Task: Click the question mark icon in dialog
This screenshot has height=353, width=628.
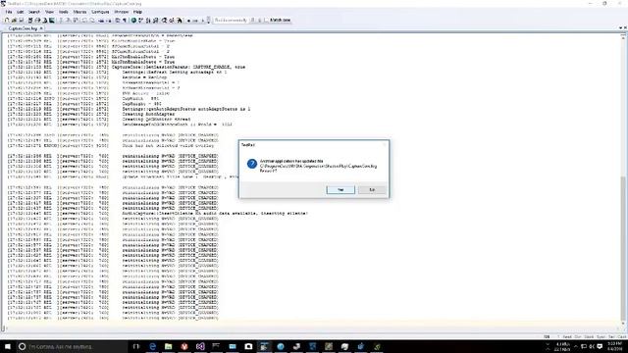Action: click(252, 164)
